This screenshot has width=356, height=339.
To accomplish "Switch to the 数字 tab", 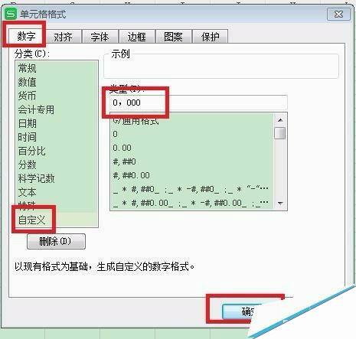I will click(26, 37).
